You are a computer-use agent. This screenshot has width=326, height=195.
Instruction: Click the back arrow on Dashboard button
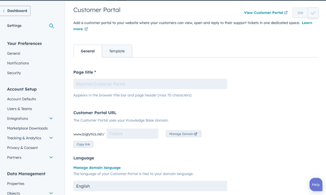pos(4,11)
